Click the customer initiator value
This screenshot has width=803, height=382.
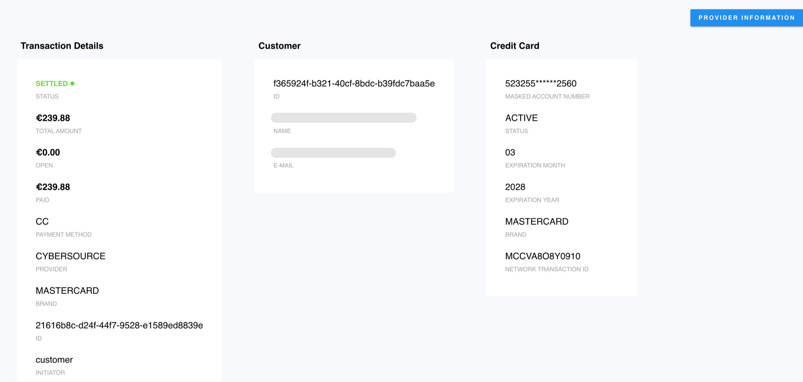click(x=54, y=360)
